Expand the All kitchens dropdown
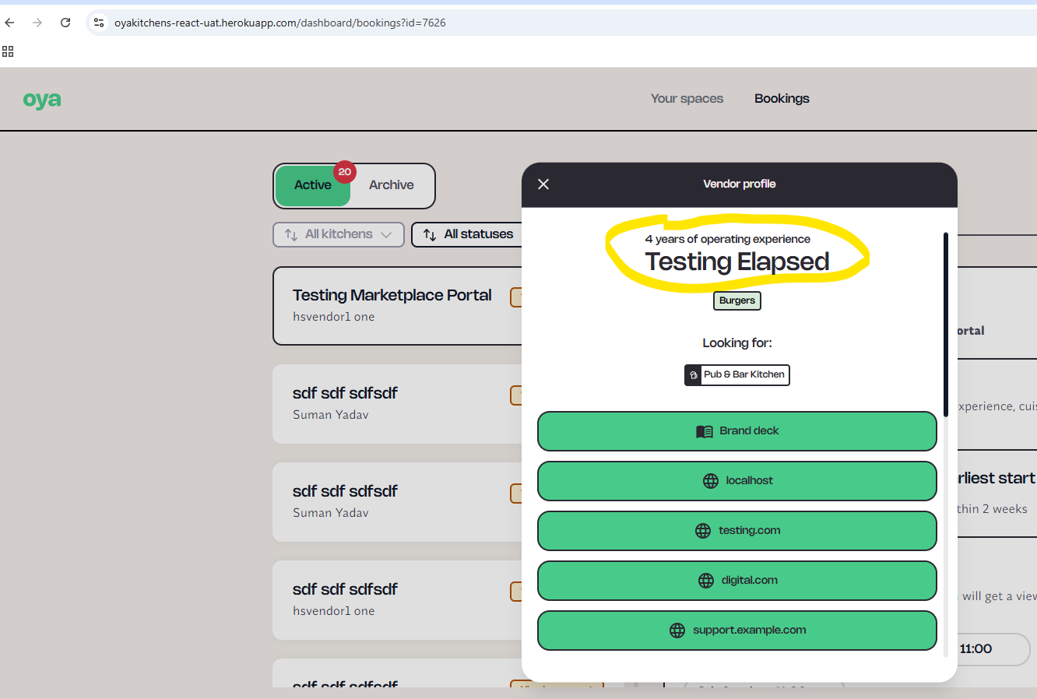 point(339,234)
